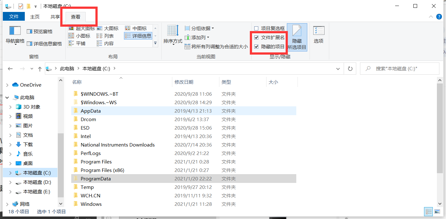Open the 选项 folder options button
The width and height of the screenshot is (446, 219).
tap(319, 35)
